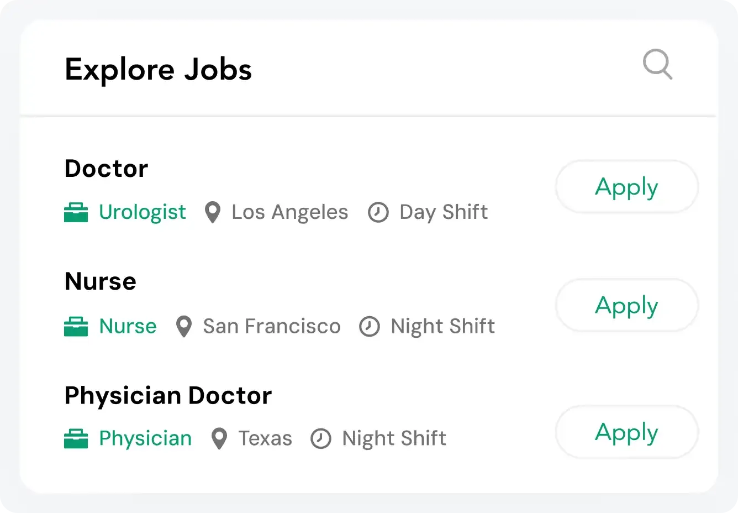Select the green Physician category label
This screenshot has height=513, width=738.
145,439
